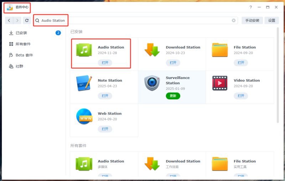
Task: Open installed File Station via 打开
Action: [241, 62]
